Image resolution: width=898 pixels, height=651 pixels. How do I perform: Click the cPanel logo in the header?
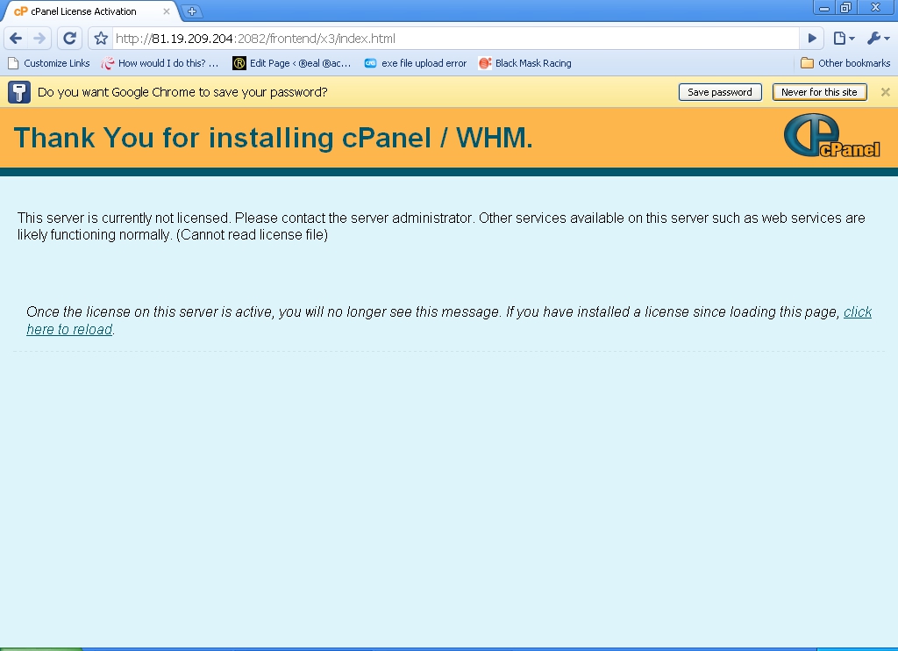pos(831,136)
